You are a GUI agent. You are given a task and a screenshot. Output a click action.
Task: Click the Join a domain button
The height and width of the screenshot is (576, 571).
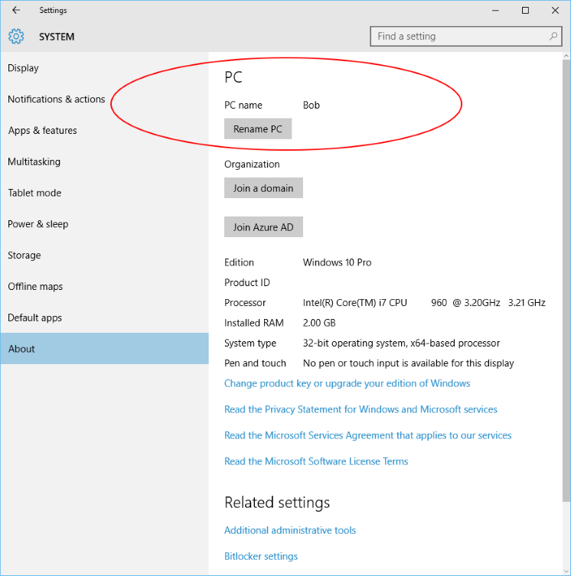[x=263, y=188]
